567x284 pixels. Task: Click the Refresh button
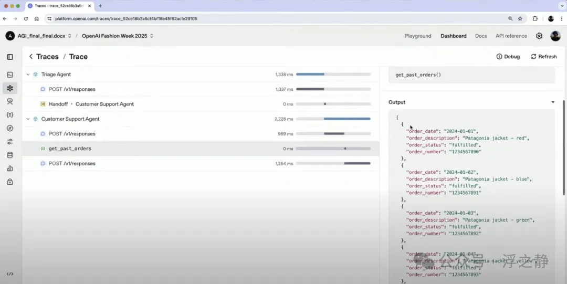(x=543, y=57)
